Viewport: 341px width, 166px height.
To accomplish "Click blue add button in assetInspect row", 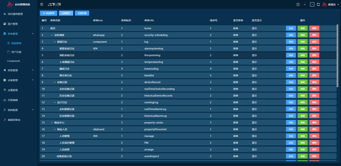I will [291, 156].
